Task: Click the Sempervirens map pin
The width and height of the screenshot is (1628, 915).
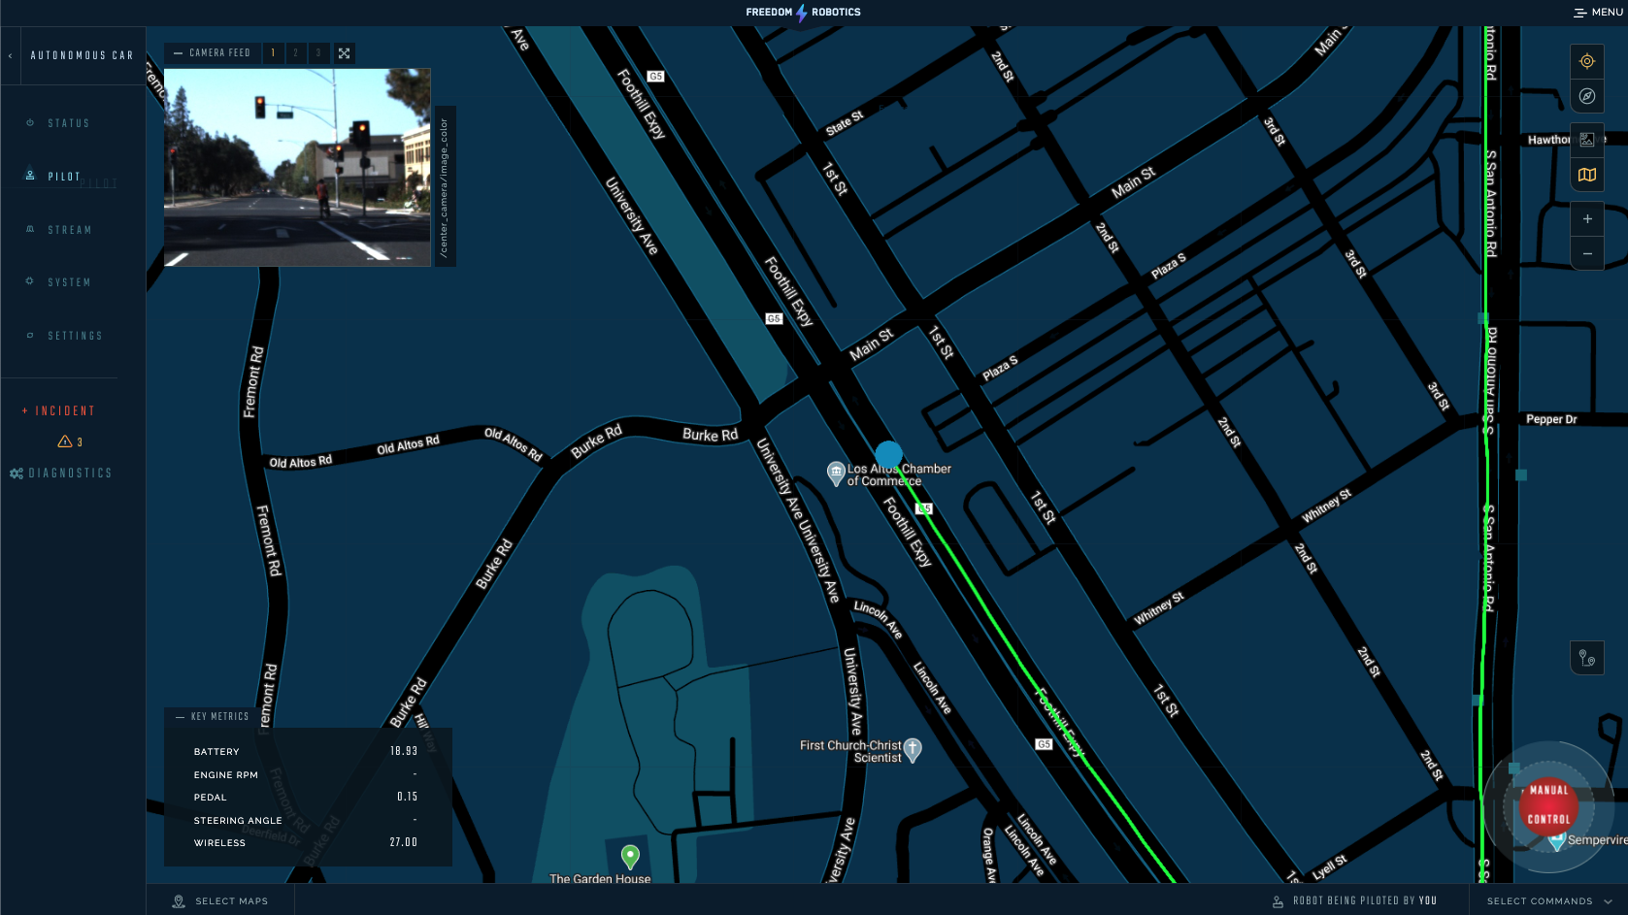Action: pyautogui.click(x=1557, y=840)
